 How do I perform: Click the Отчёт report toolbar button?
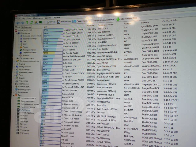click(51, 22)
